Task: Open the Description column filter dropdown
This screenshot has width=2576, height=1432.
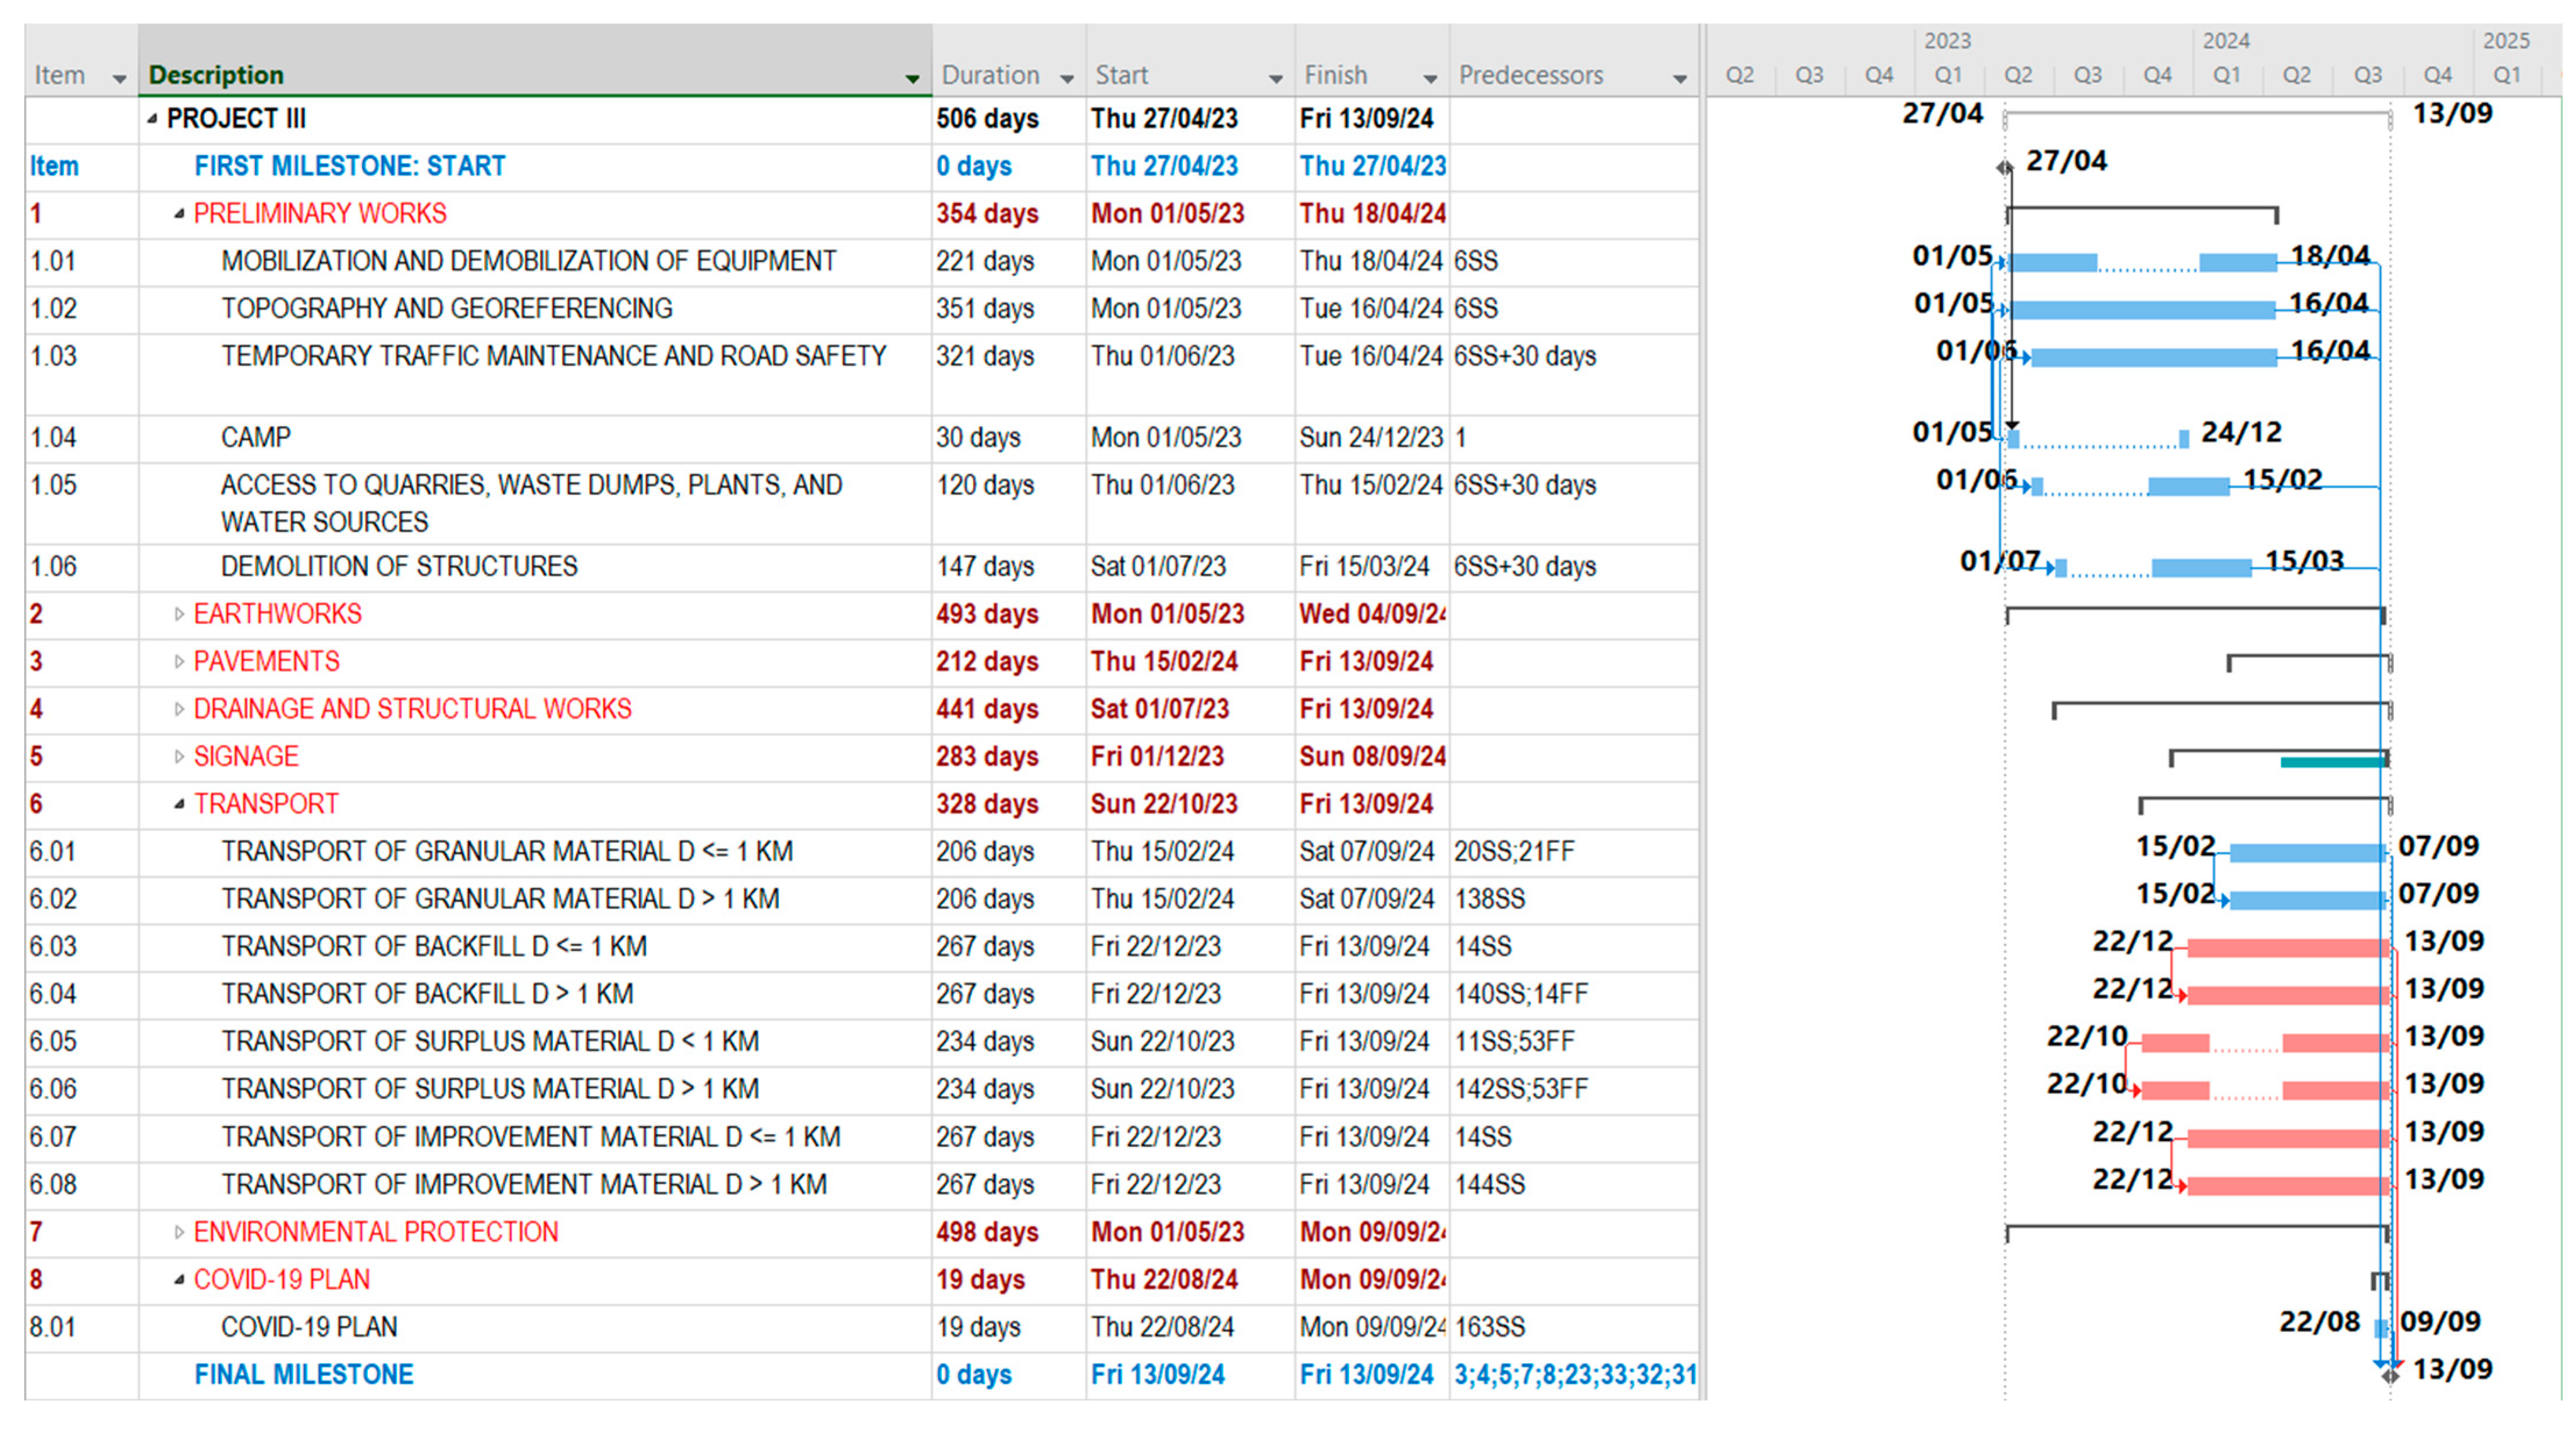Action: pyautogui.click(x=911, y=78)
